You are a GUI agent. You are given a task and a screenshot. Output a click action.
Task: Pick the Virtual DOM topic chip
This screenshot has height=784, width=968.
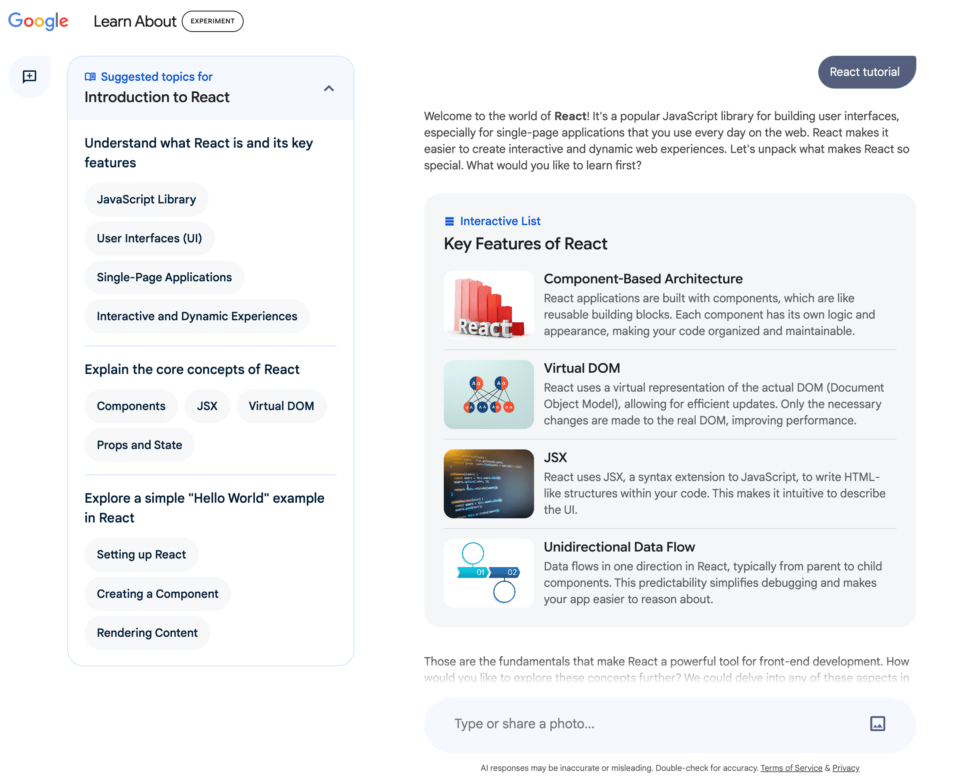(x=281, y=406)
